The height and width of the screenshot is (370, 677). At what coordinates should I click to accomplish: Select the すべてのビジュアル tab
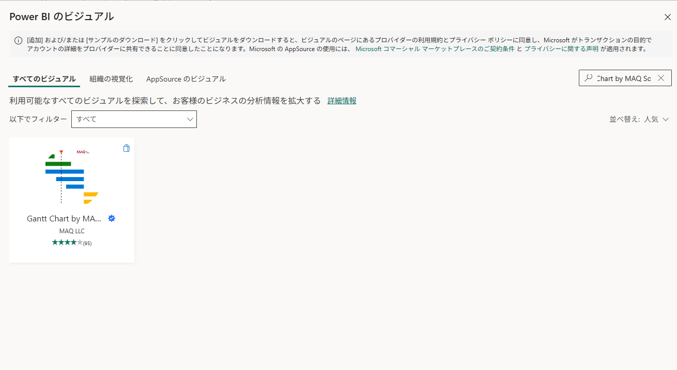[x=44, y=79]
